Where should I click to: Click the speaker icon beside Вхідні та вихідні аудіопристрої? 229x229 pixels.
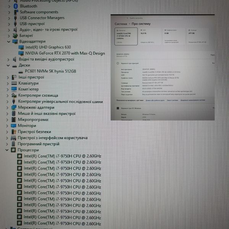coord(15,60)
